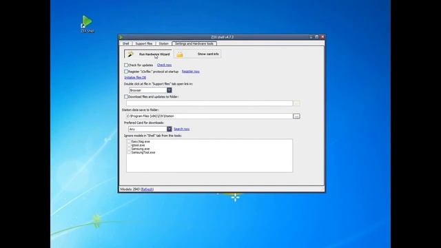Open the Support files tab
Screen dimensions: 441x248
pyautogui.click(x=144, y=44)
